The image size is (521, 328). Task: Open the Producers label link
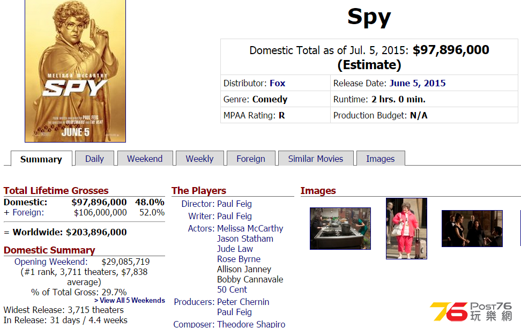[195, 302]
